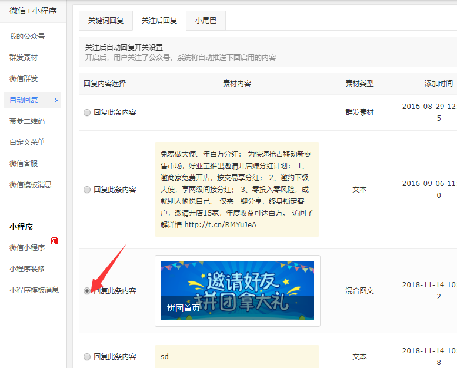Expand chevron next to 自动回复

click(56, 100)
